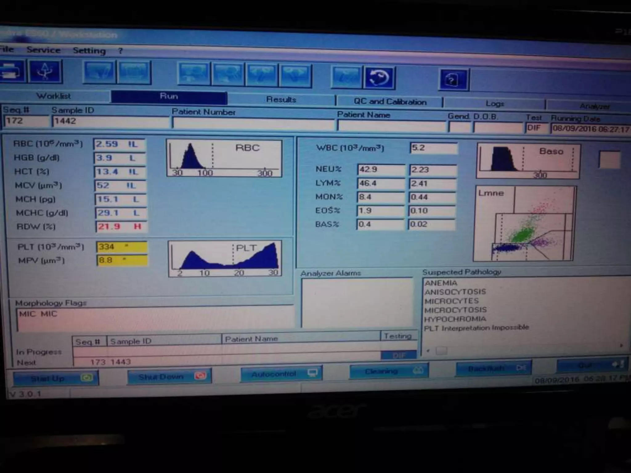Click the Sample ID field showing 1442
Viewport: 631px width, 473px height.
tap(110, 121)
